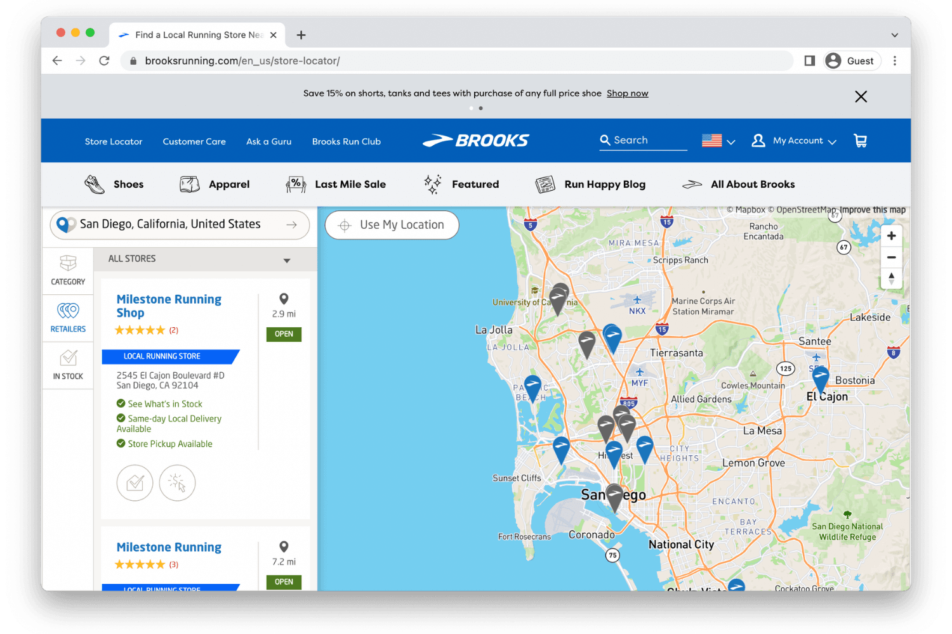Click Use My Location button
The height and width of the screenshot is (634, 952).
(392, 225)
